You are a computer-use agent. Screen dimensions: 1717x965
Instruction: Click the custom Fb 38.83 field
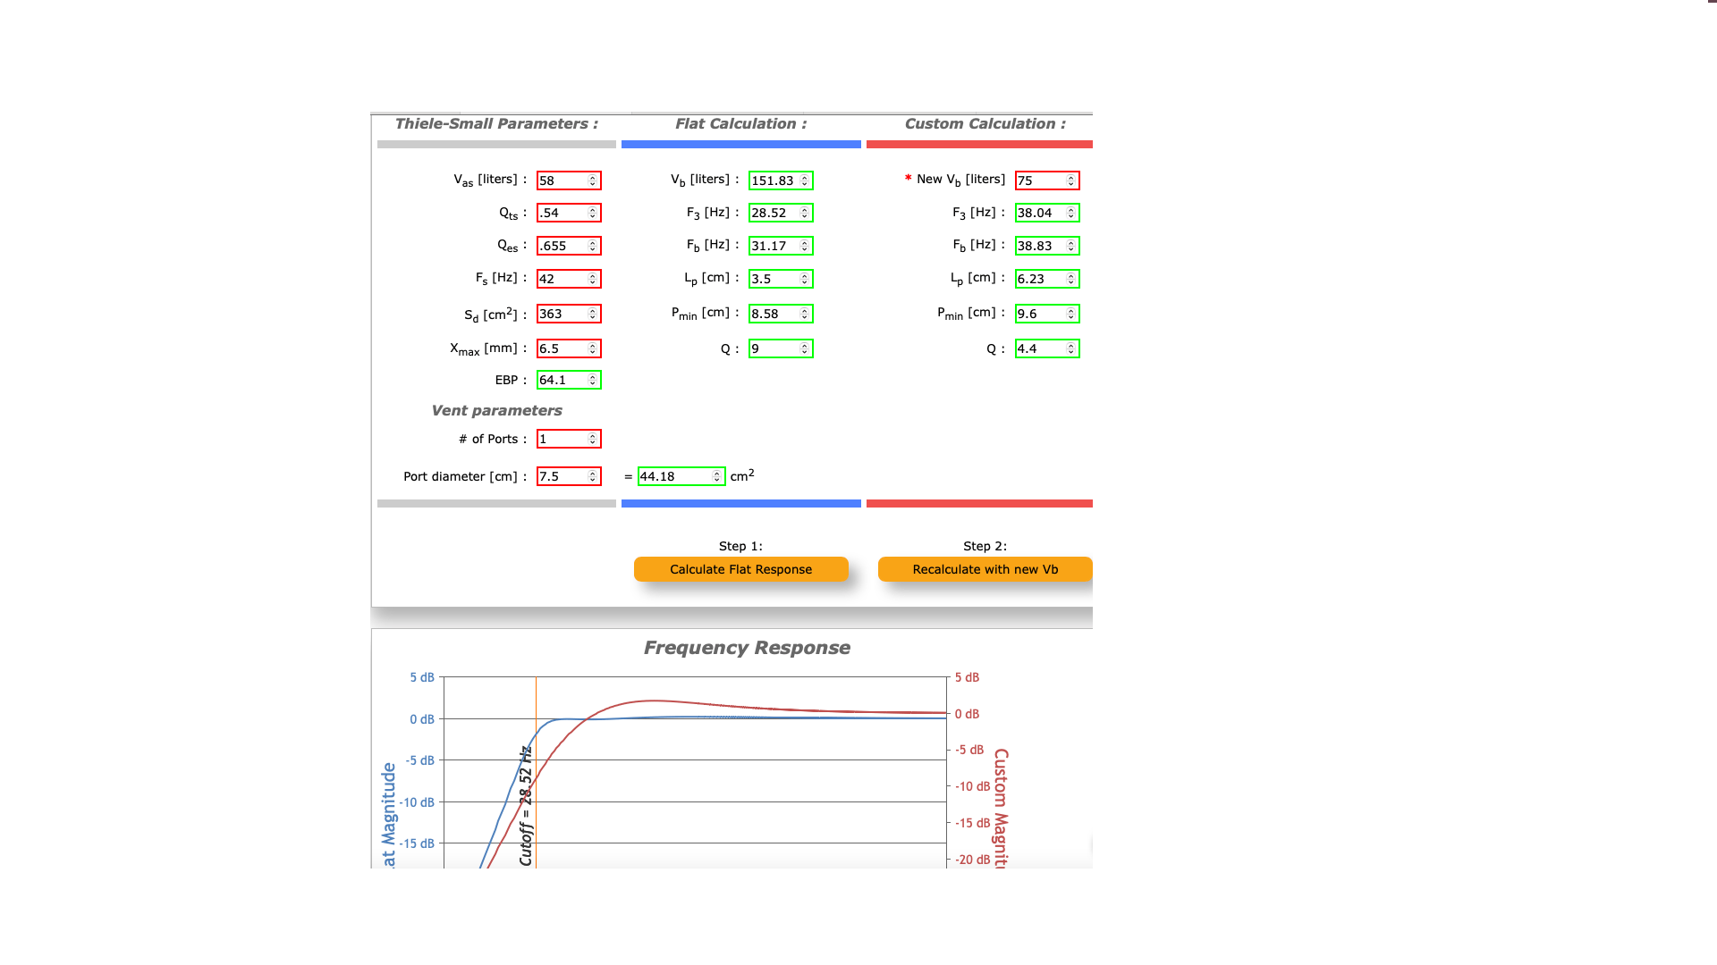tap(1047, 246)
